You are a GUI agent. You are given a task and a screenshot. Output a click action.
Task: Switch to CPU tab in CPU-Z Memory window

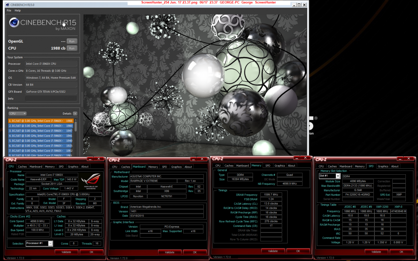[218, 166]
